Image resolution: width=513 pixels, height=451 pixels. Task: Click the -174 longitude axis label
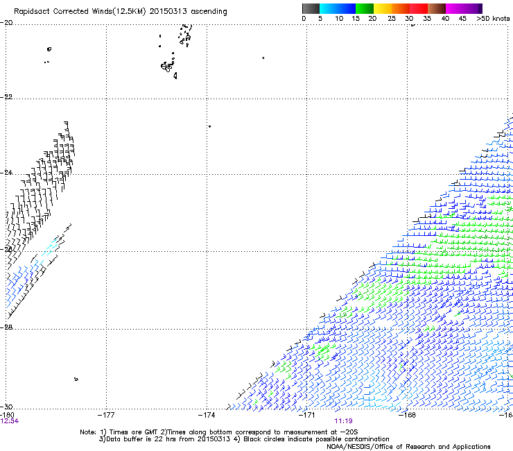coord(207,415)
